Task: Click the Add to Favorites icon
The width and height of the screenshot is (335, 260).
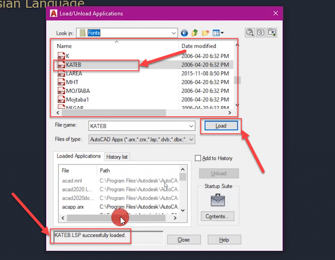Action: (272, 33)
